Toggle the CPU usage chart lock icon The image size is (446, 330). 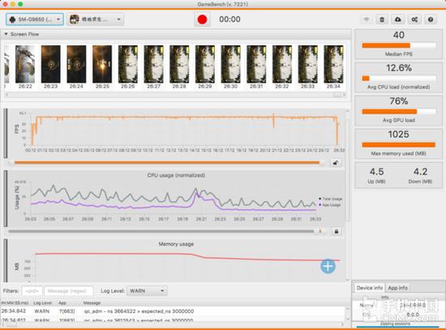337,231
